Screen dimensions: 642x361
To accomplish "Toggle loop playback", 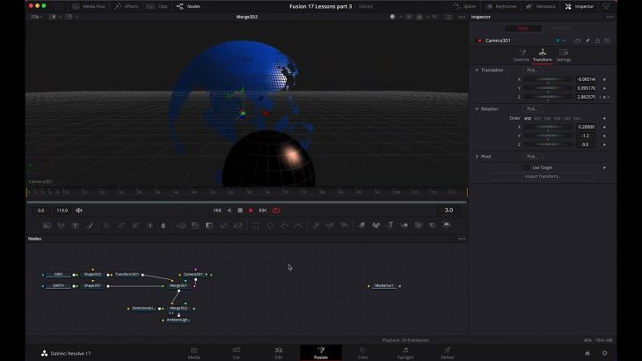I will 276,210.
